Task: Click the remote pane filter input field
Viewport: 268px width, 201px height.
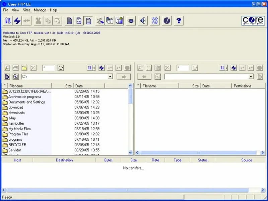Action: [183, 68]
